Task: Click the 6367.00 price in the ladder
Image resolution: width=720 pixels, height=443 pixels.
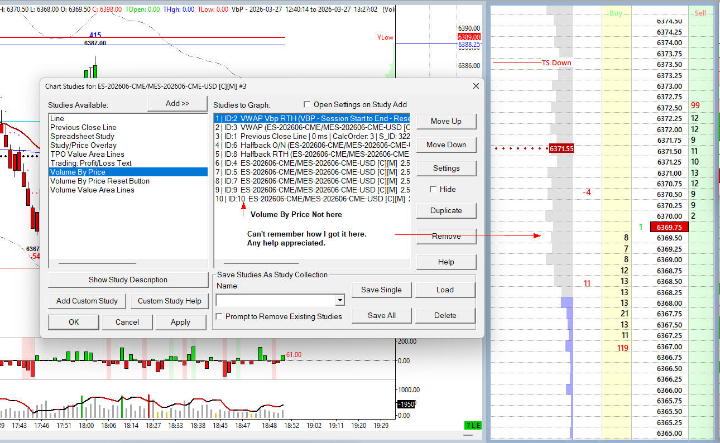Action: [669, 346]
